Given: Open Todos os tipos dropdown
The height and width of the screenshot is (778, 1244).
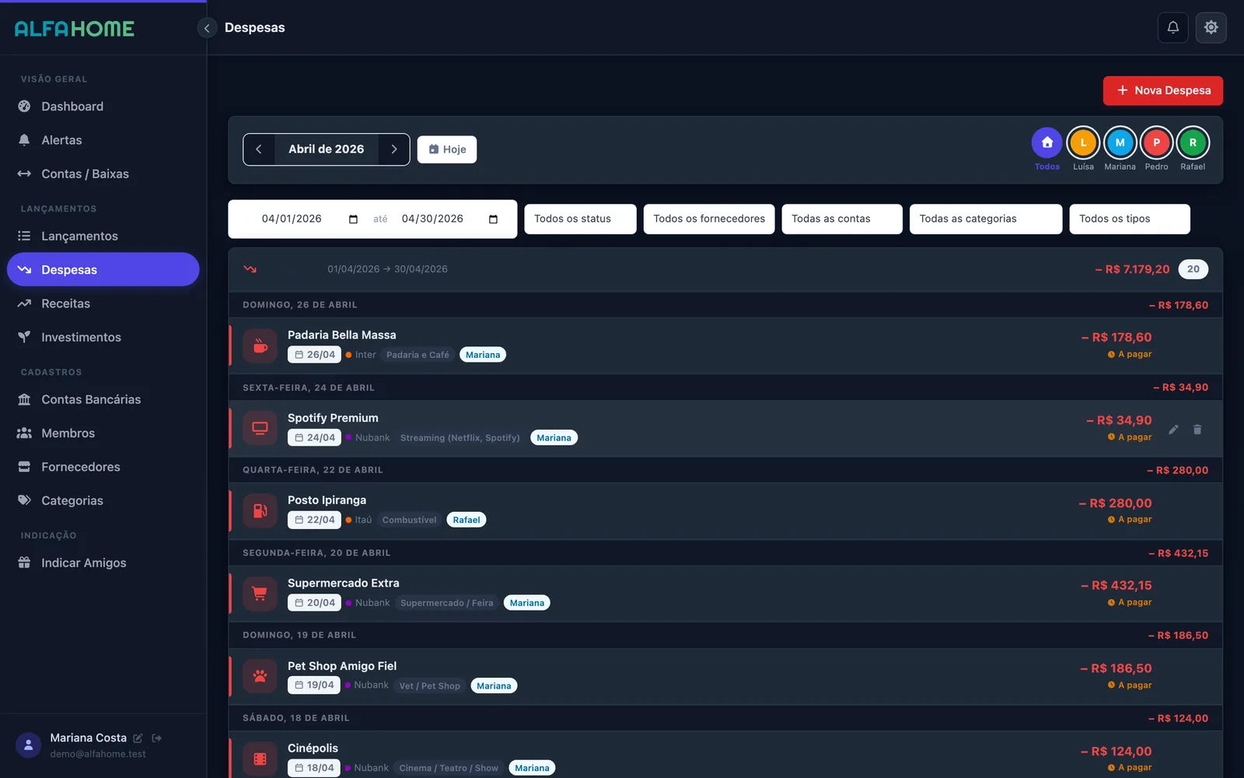Looking at the screenshot, I should click(1130, 219).
